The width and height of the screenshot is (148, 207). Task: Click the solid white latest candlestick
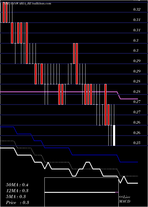[114, 135]
